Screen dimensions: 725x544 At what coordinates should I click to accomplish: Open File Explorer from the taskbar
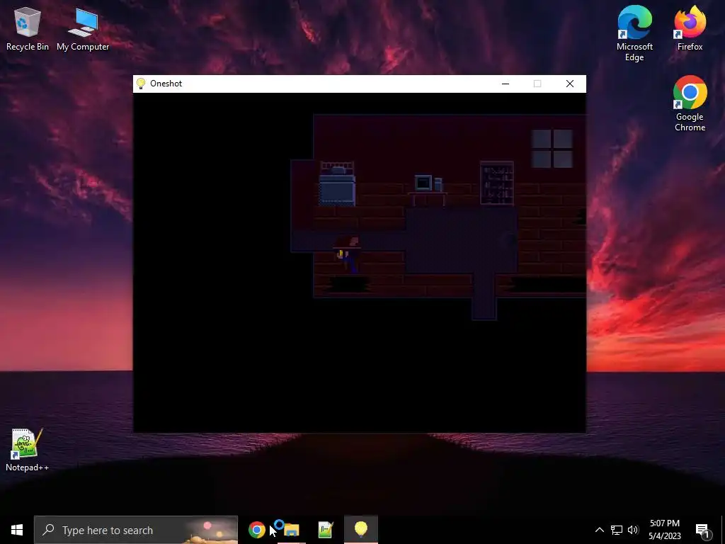point(291,530)
